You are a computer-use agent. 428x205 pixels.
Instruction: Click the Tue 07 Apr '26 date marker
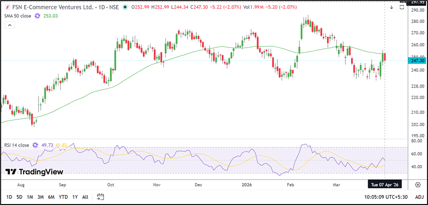point(385,184)
